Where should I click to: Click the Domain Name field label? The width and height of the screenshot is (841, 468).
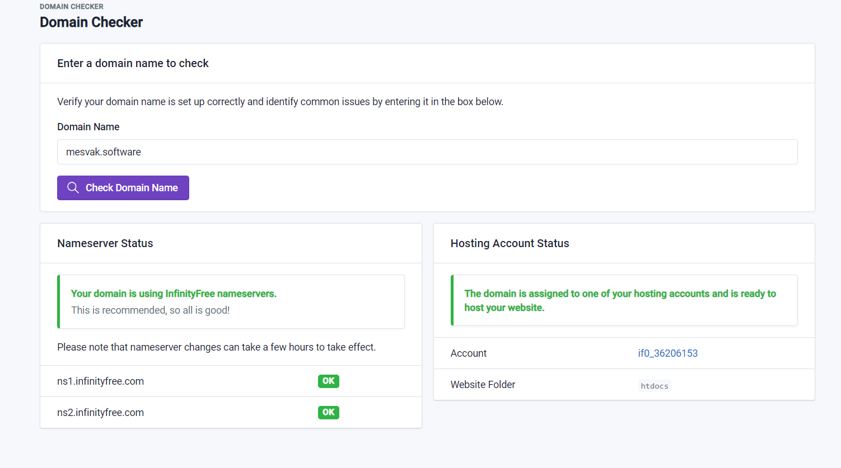point(88,127)
